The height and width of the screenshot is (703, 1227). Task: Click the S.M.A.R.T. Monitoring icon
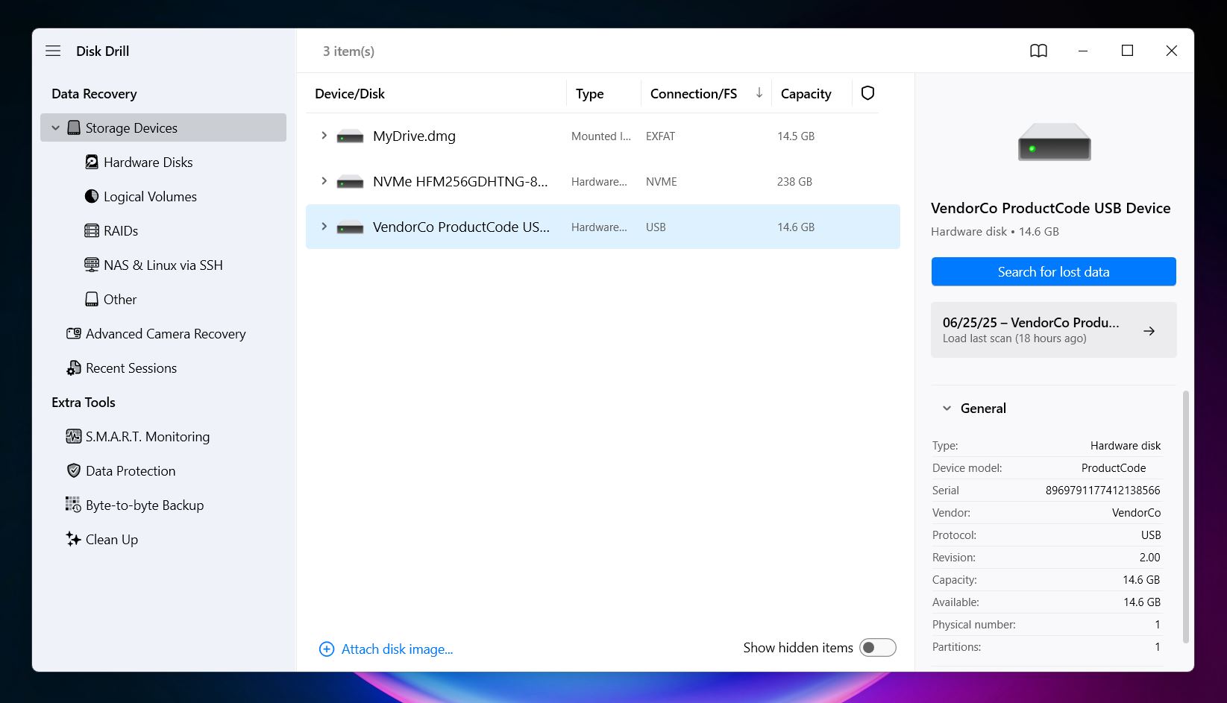[74, 436]
